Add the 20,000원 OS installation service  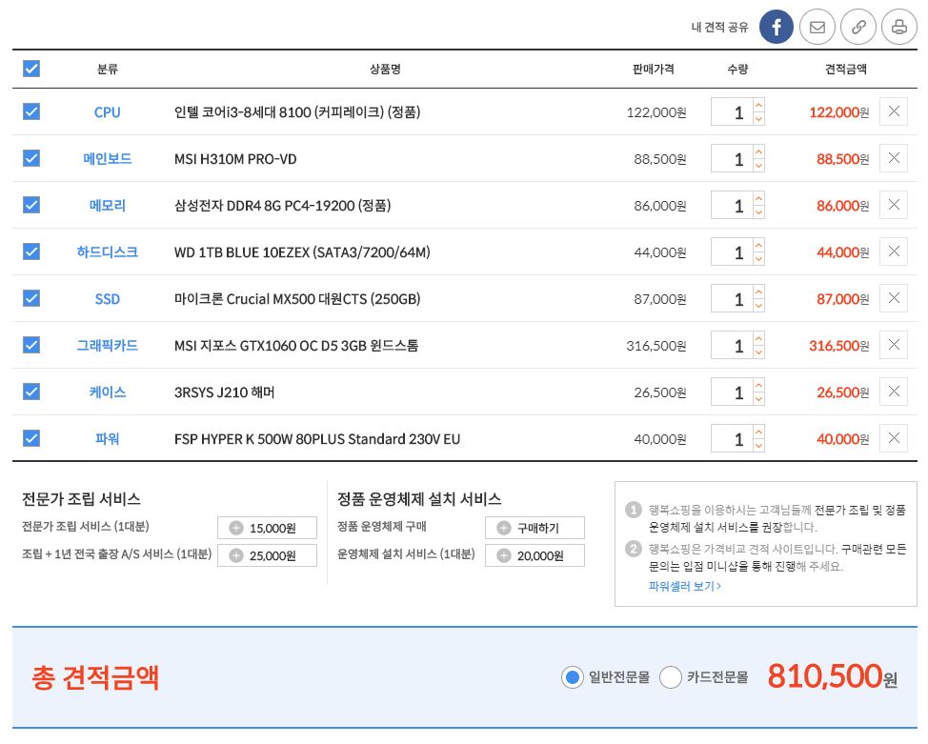535,555
